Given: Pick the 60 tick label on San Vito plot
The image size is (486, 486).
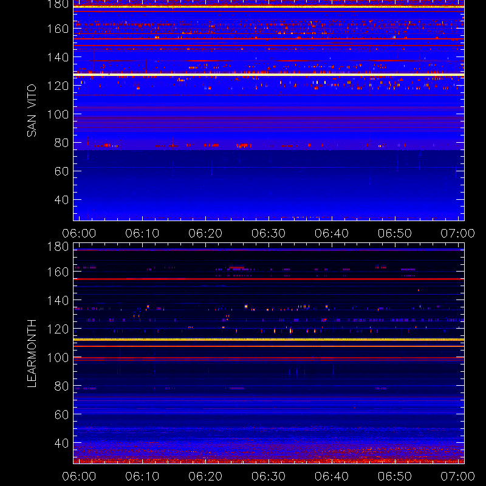Looking at the screenshot, I should (62, 171).
